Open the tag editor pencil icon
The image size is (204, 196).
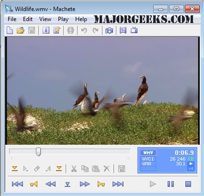(x=57, y=30)
